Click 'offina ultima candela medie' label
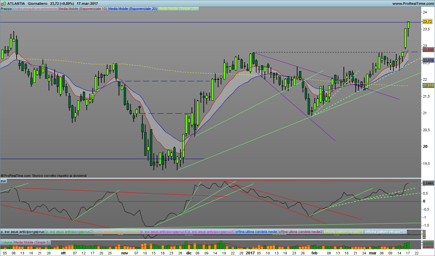The width and height of the screenshot is (435, 256). pyautogui.click(x=257, y=232)
